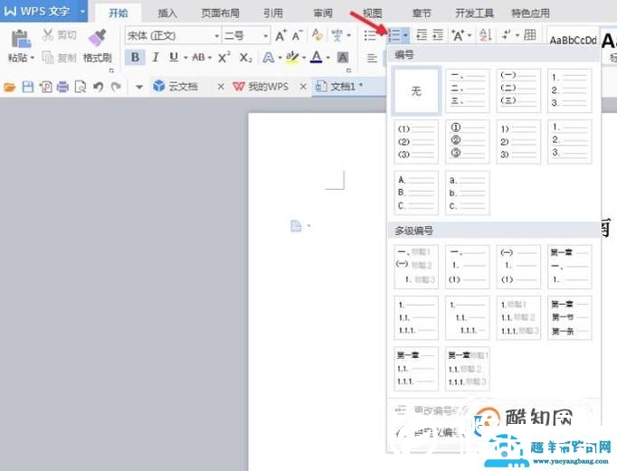This screenshot has height=471, width=617.
Task: Select the Format Painter brush
Action: coord(98,38)
